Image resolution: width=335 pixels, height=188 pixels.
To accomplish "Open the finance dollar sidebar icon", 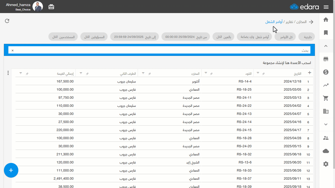I will [326, 72].
